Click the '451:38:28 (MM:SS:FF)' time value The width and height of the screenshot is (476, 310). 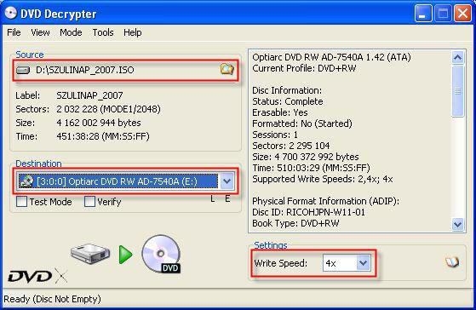click(x=103, y=136)
